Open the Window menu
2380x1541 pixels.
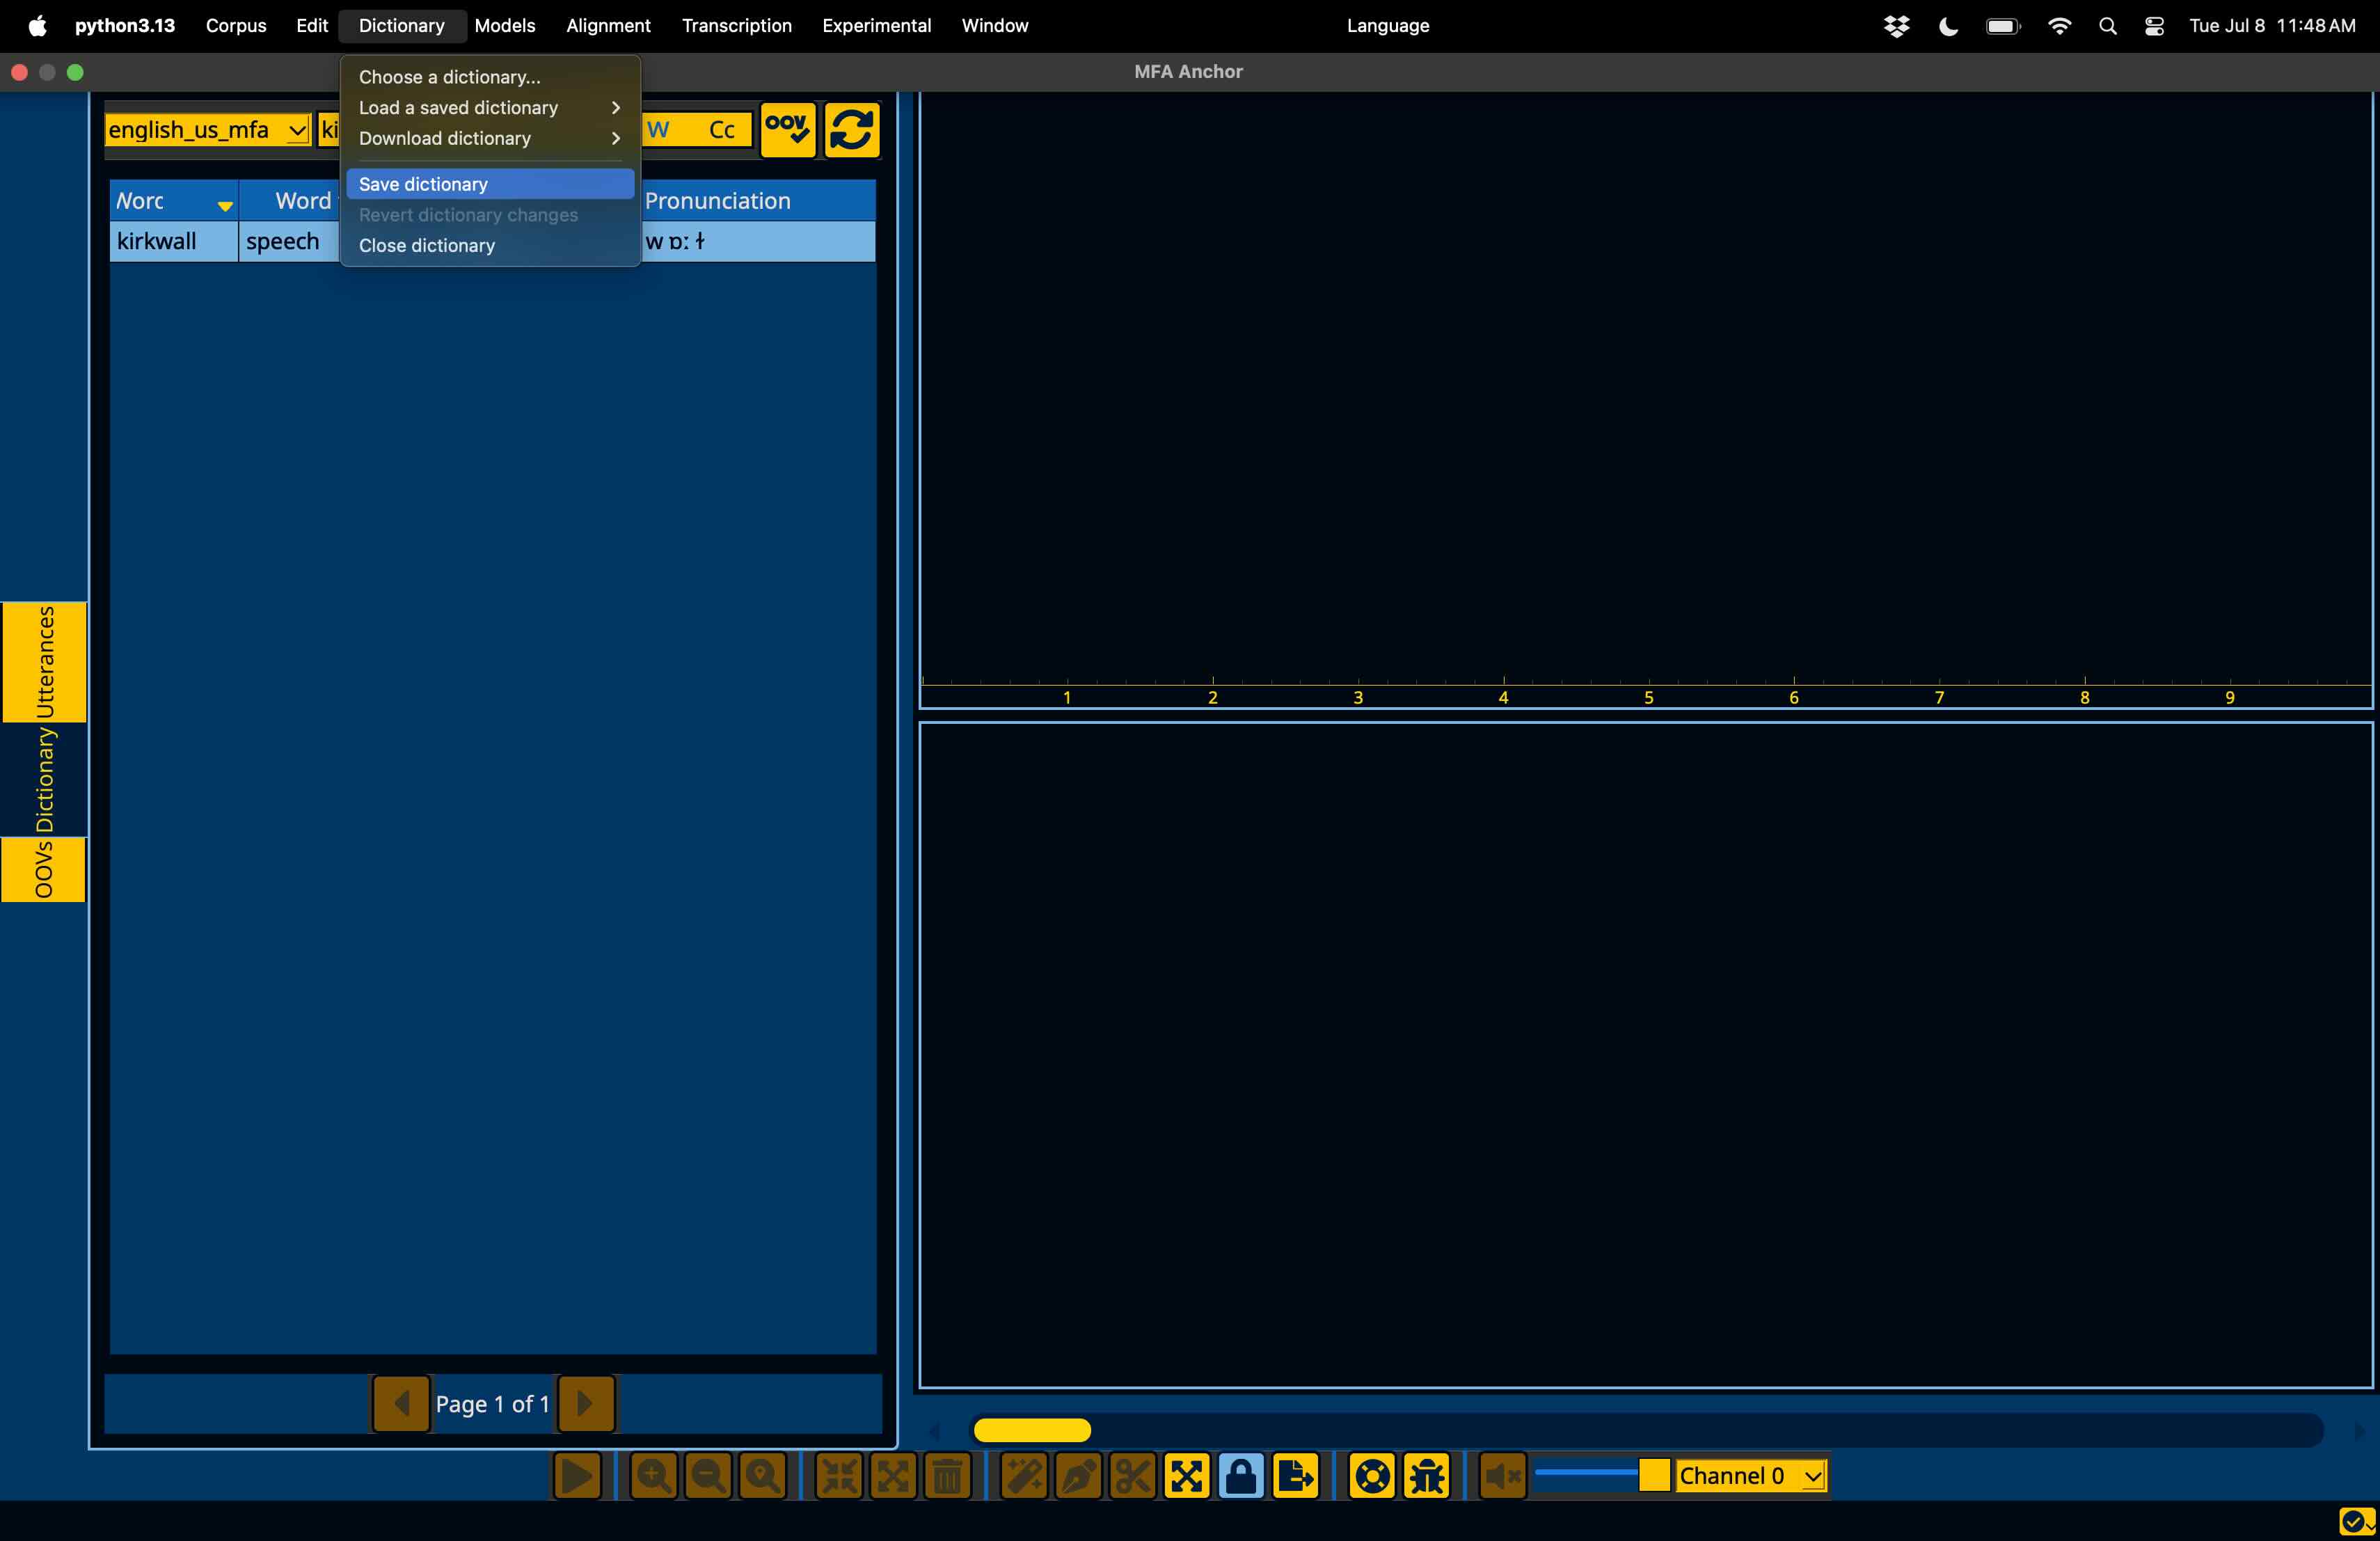pos(995,25)
